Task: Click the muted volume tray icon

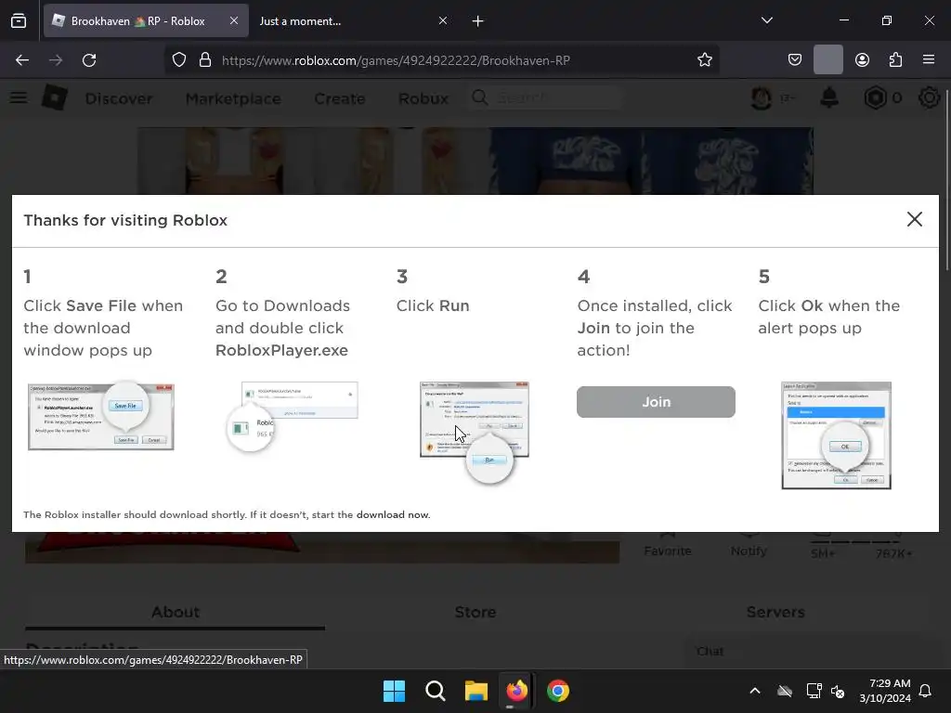Action: (839, 691)
